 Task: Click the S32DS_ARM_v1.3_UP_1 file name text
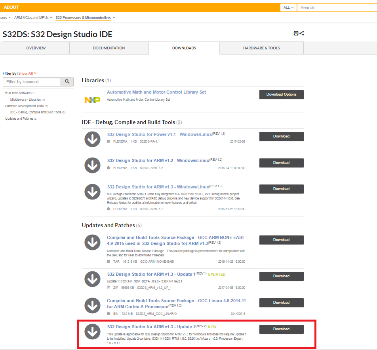(154, 288)
